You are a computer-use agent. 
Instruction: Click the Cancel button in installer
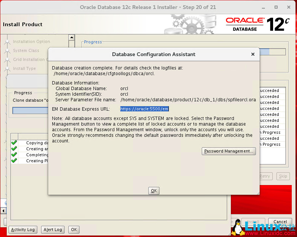280,222
